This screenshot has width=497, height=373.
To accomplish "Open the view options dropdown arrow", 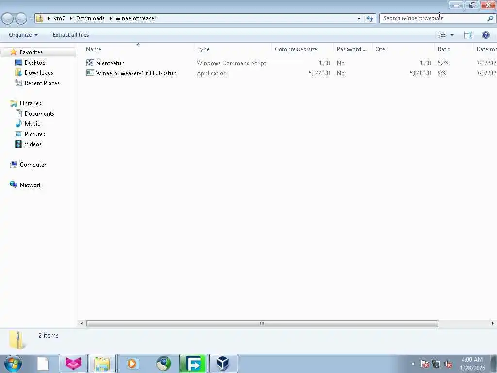I will point(452,35).
